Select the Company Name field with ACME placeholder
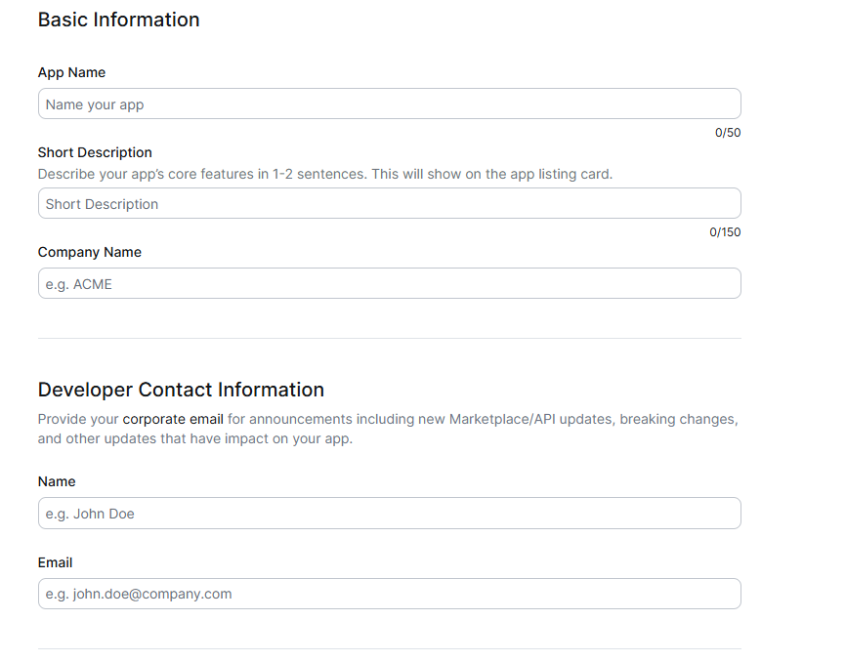 [389, 284]
